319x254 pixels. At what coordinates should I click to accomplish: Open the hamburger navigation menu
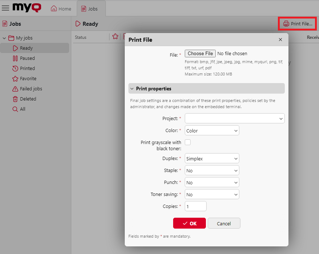[5, 8]
